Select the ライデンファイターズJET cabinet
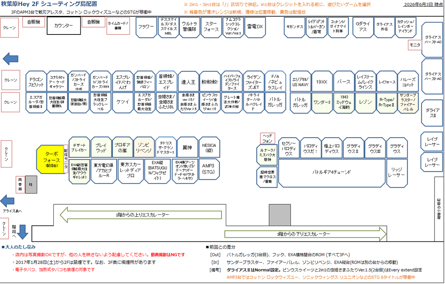This screenshot has height=284, width=445. click(253, 82)
